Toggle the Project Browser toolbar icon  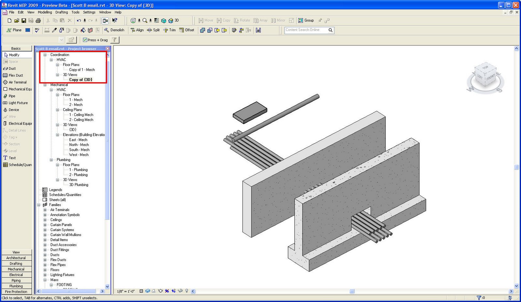[x=105, y=20]
